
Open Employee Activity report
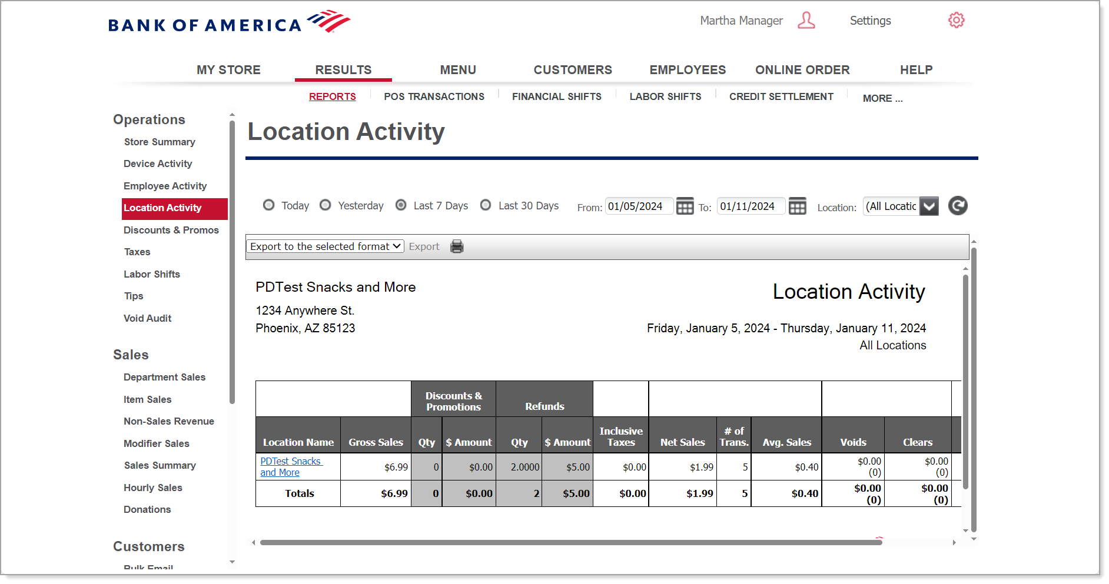click(x=165, y=186)
